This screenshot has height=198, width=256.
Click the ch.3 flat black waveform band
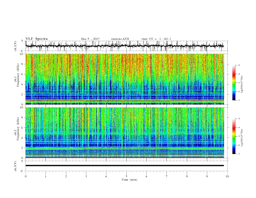pos(124,166)
